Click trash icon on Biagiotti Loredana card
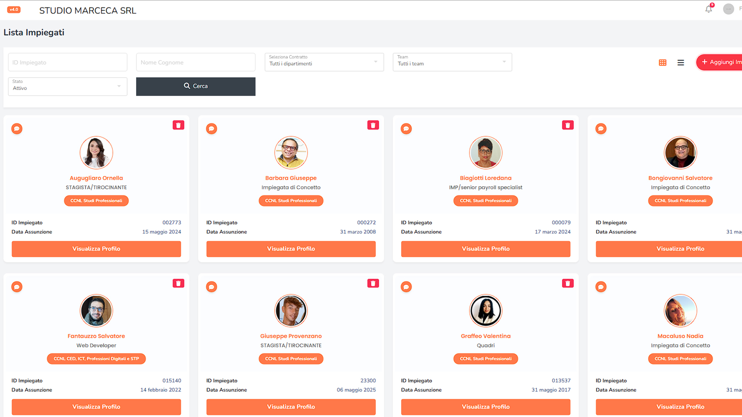 pyautogui.click(x=567, y=125)
